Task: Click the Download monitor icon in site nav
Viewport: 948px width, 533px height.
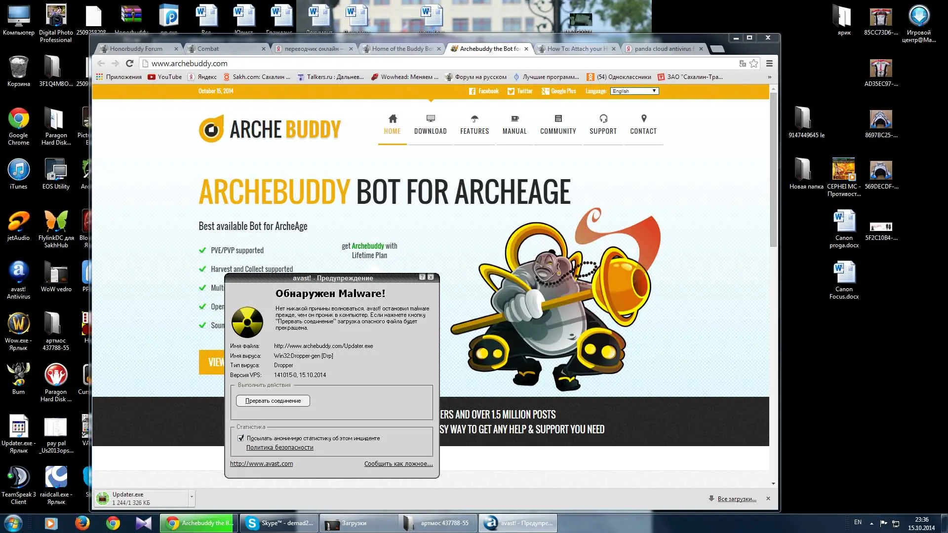Action: click(x=431, y=118)
